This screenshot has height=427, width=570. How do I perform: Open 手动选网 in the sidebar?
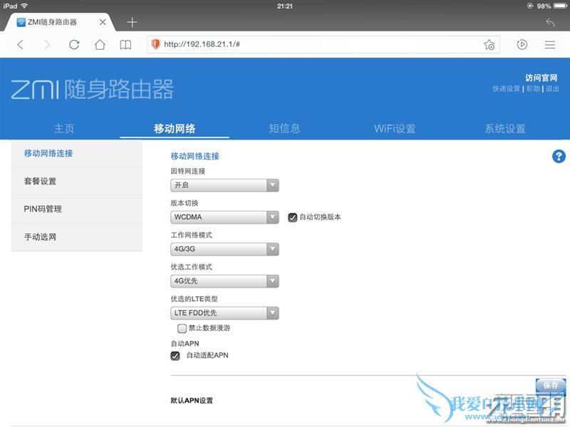(77, 237)
